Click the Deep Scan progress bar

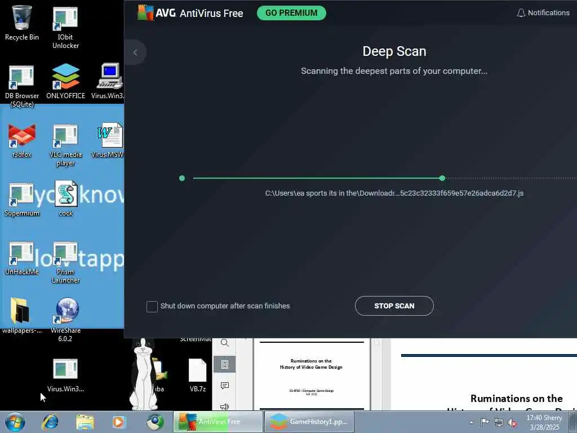378,178
